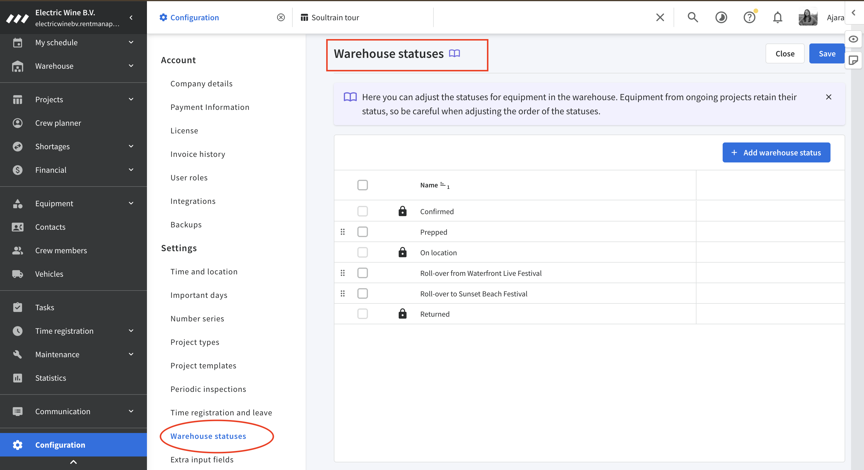Expand the Warehouse sidebar chevron
Screen dimensions: 864x470
(131, 66)
